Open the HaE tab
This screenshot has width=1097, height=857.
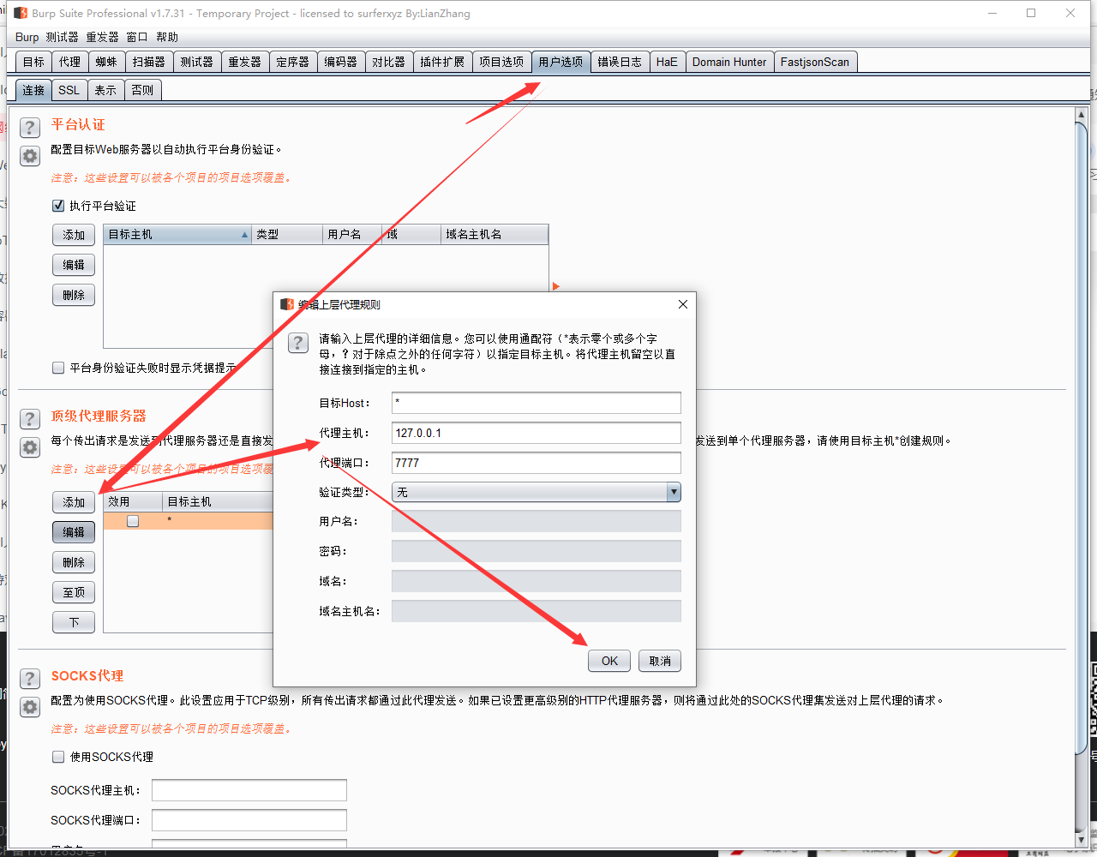tap(667, 62)
